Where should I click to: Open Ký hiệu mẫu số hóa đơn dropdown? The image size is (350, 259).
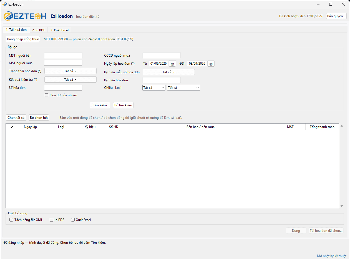[x=169, y=72]
